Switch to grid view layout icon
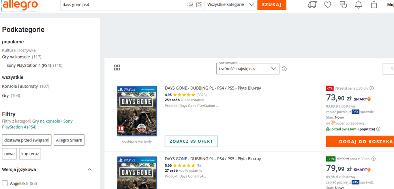This screenshot has height=189, width=394. point(117,68)
